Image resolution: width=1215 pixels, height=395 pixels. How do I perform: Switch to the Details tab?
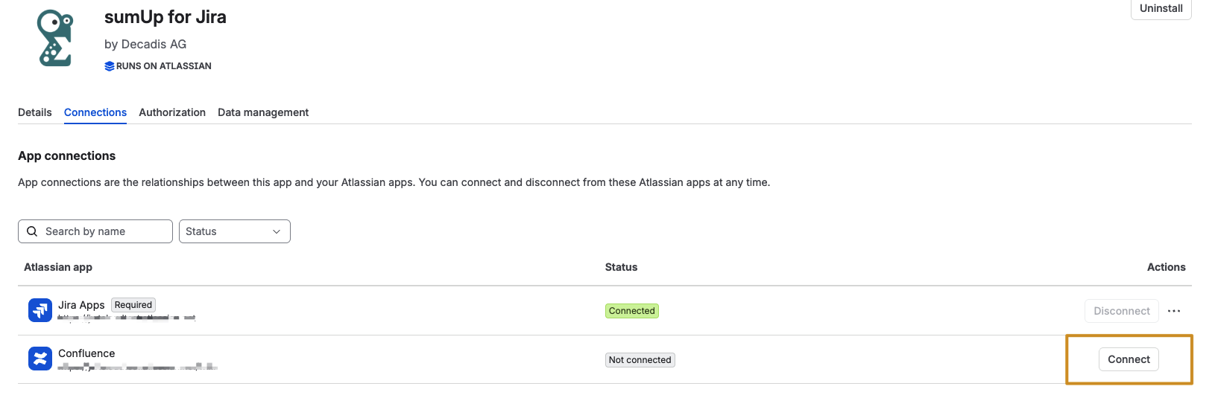pos(35,112)
